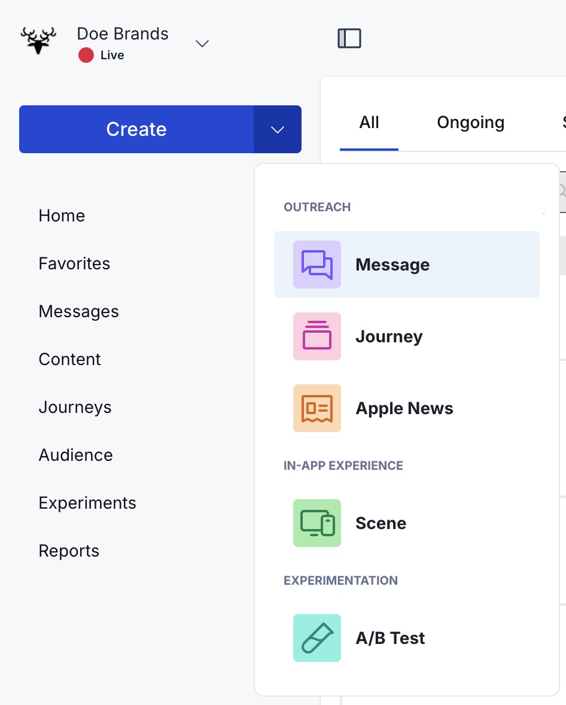The image size is (566, 705).
Task: Open Messages in the left navigation
Action: [78, 311]
